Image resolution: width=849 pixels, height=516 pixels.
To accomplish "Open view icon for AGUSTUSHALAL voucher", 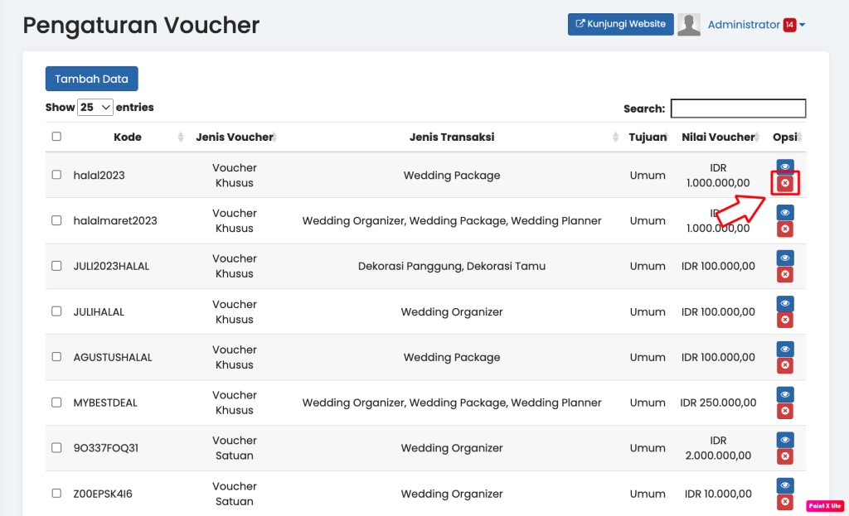I will coord(785,349).
